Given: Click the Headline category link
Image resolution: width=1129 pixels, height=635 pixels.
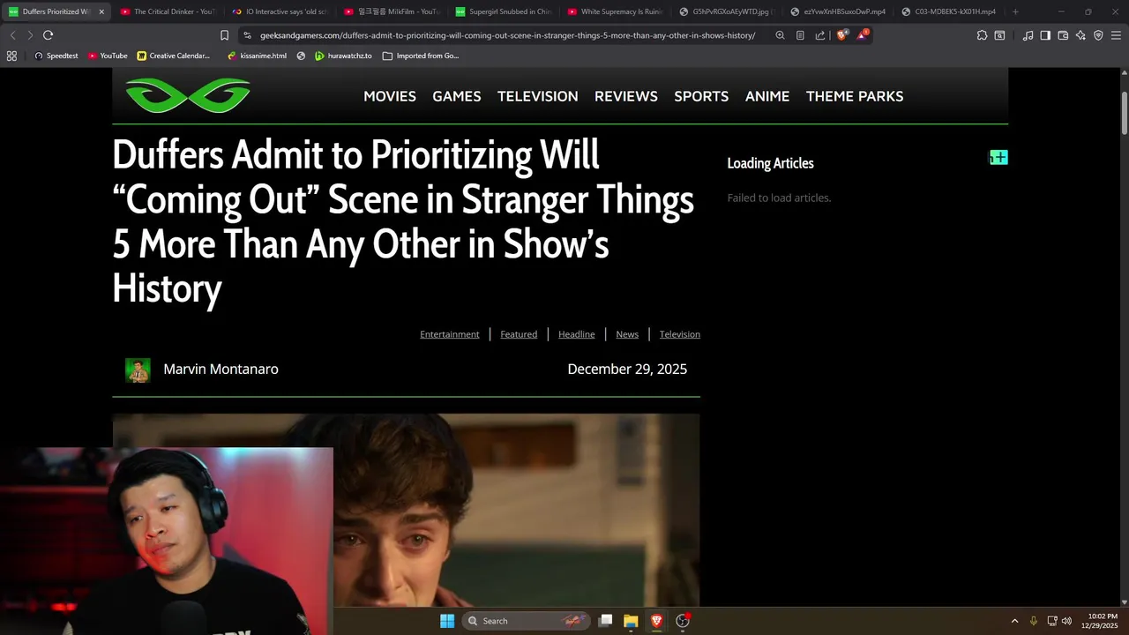Looking at the screenshot, I should [577, 334].
